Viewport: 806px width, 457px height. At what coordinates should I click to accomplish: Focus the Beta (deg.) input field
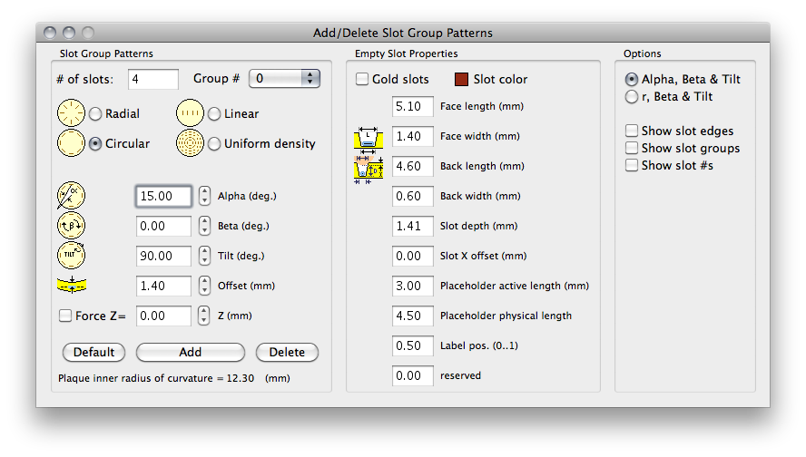pos(163,226)
